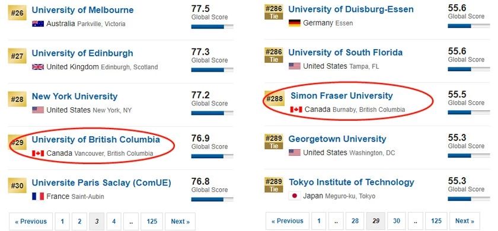Open University of Duisburg-Essen link
498x231 pixels.
351,9
